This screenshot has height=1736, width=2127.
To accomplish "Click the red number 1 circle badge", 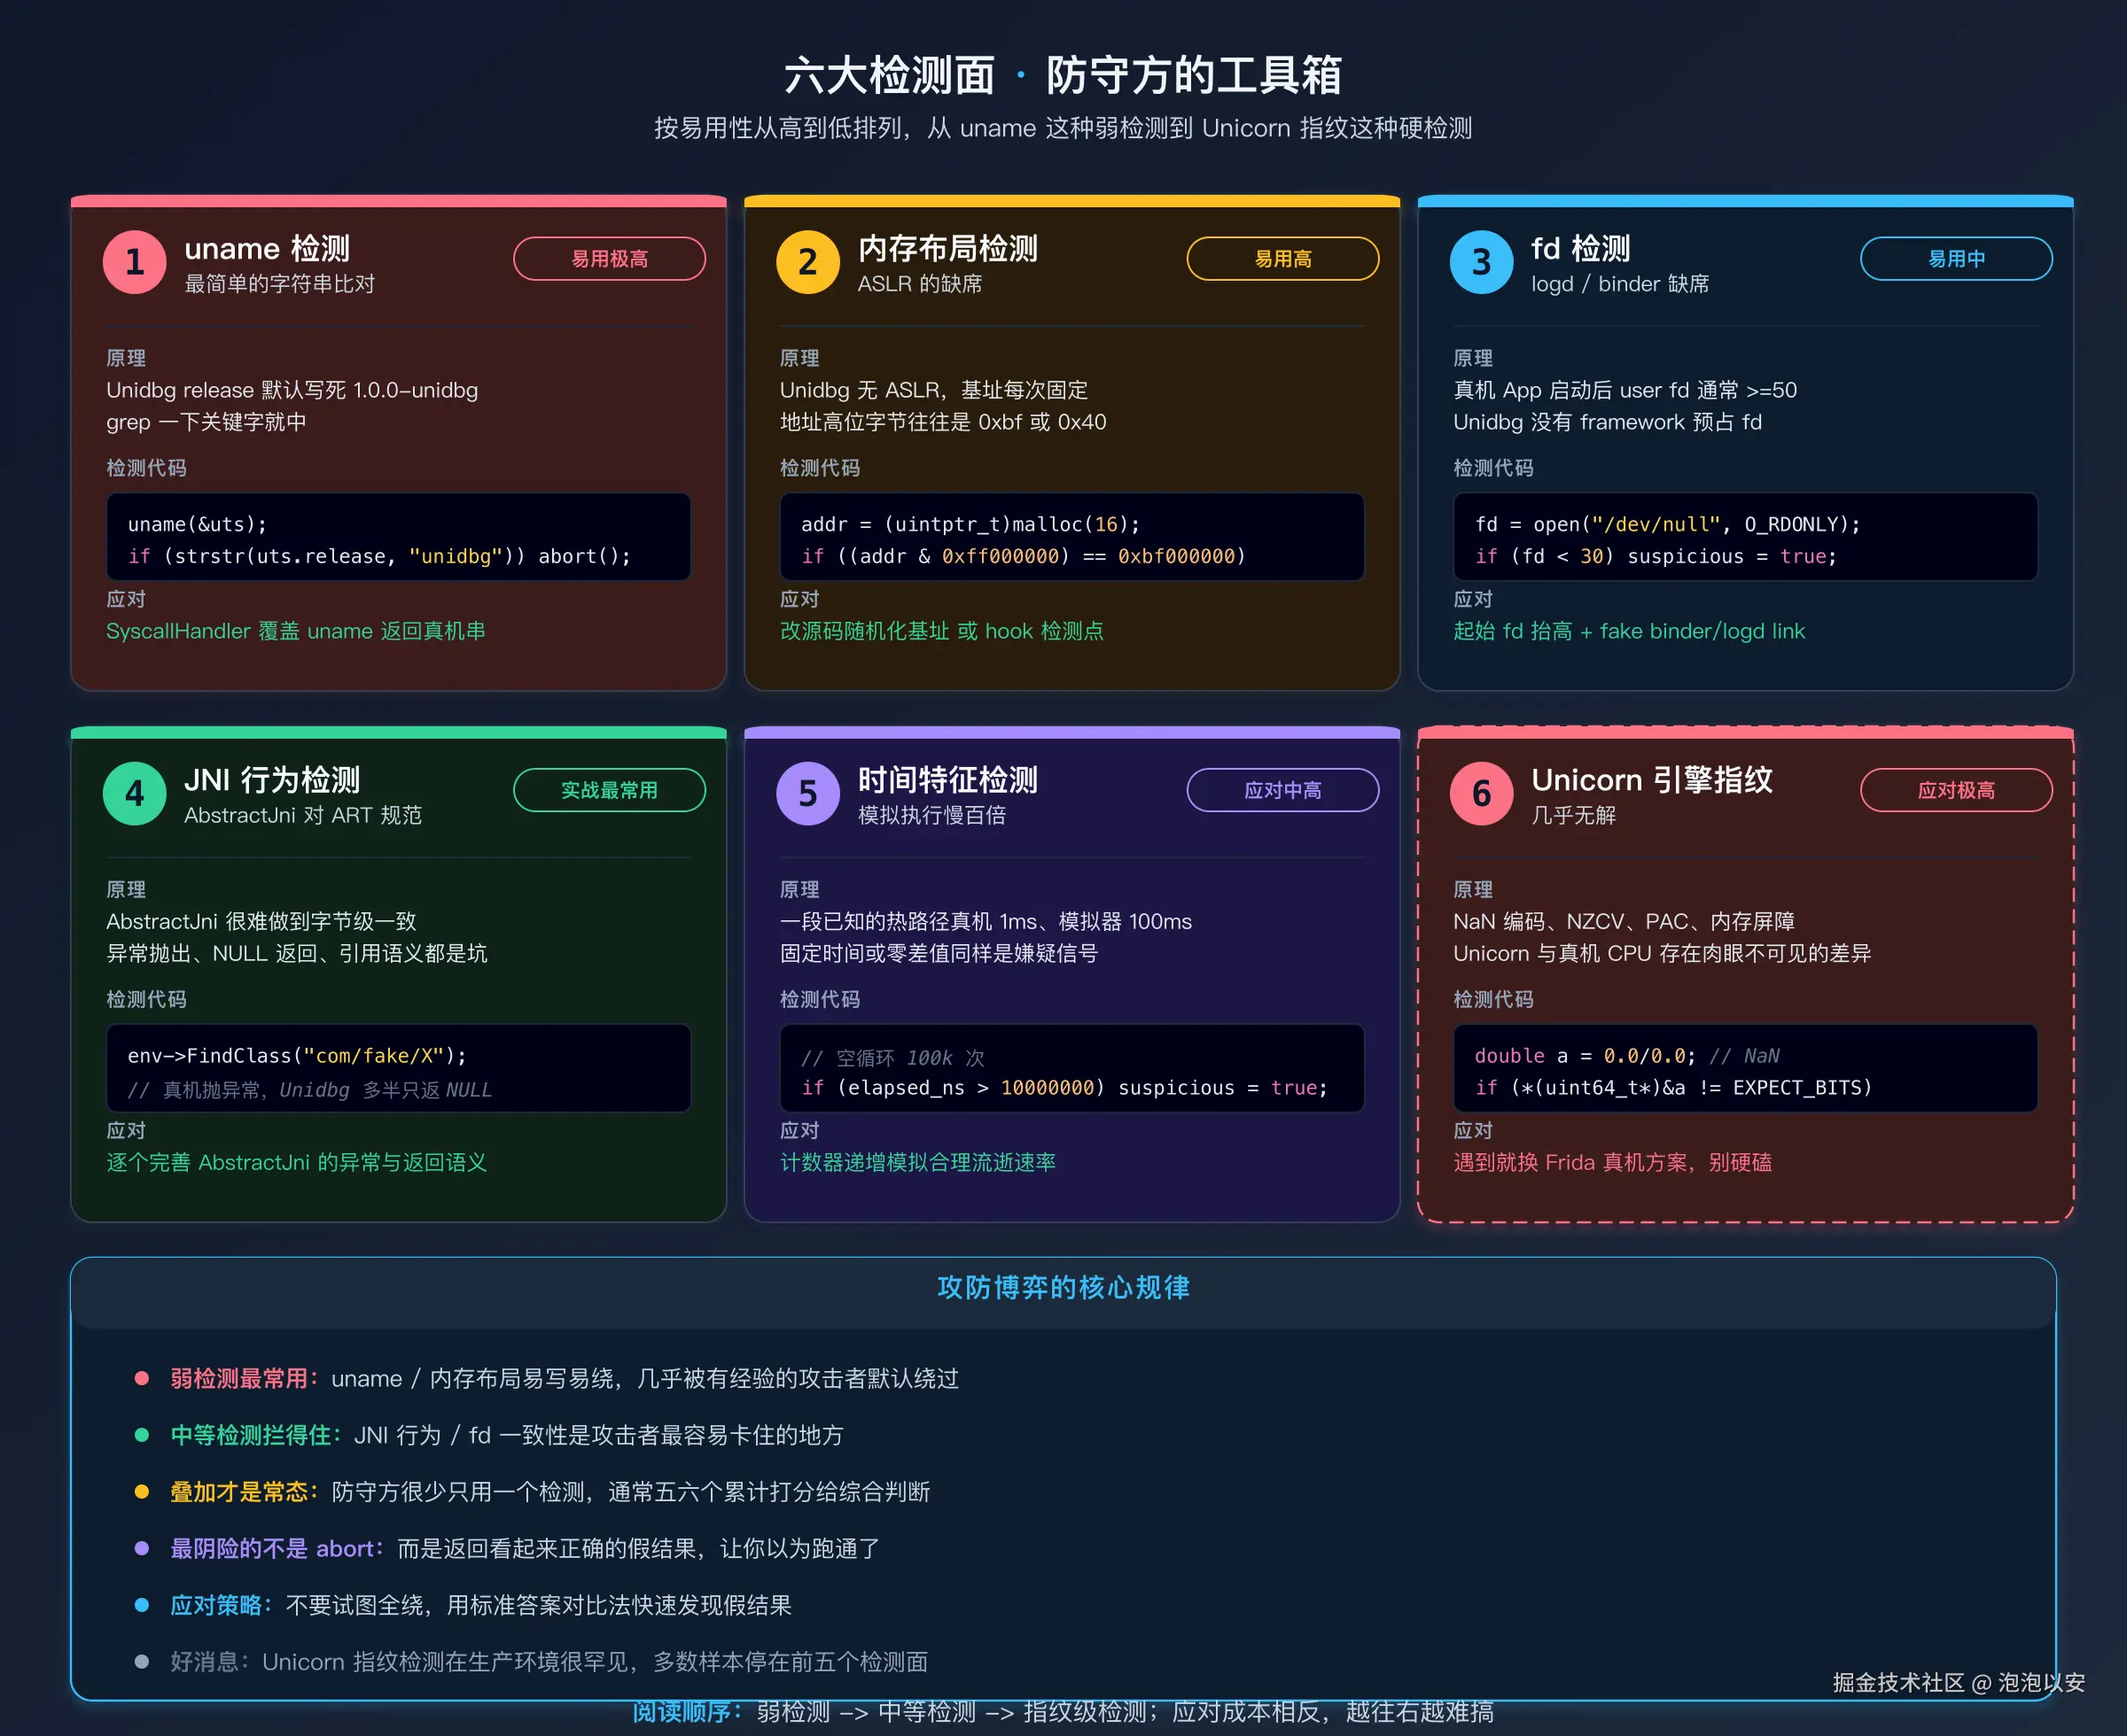I will (x=134, y=262).
